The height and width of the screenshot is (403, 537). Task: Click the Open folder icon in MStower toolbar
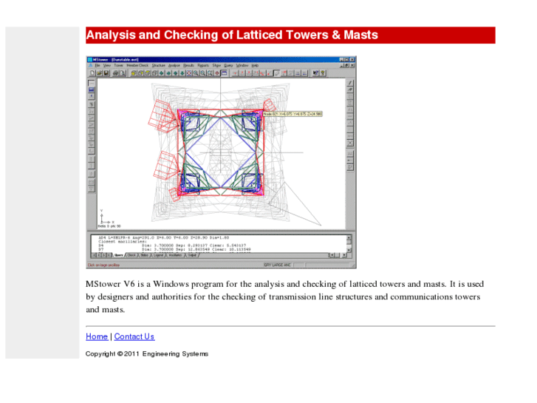99,73
